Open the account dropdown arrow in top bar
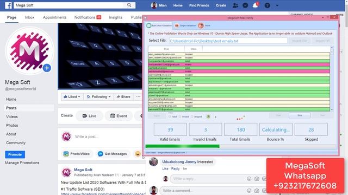The height and width of the screenshot is (195, 348). [x=277, y=5]
